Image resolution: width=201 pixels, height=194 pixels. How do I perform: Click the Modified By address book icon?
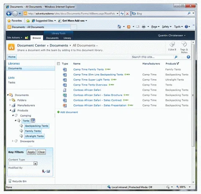(48, 171)
